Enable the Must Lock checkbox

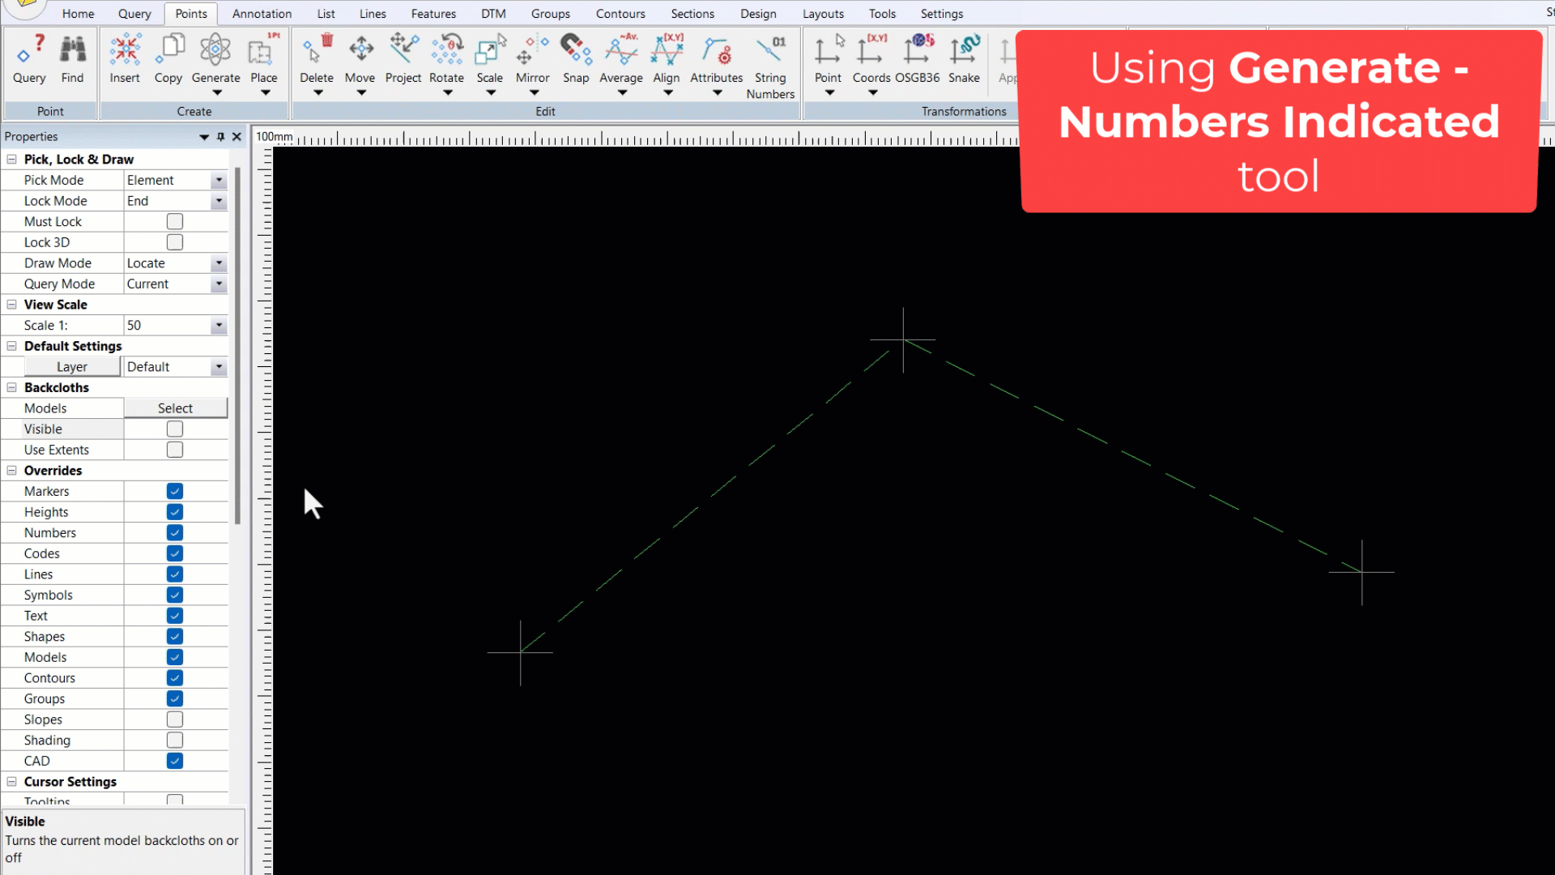175,221
